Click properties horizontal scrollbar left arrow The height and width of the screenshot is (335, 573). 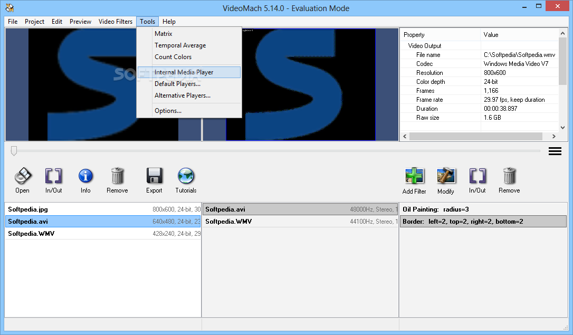click(x=405, y=136)
